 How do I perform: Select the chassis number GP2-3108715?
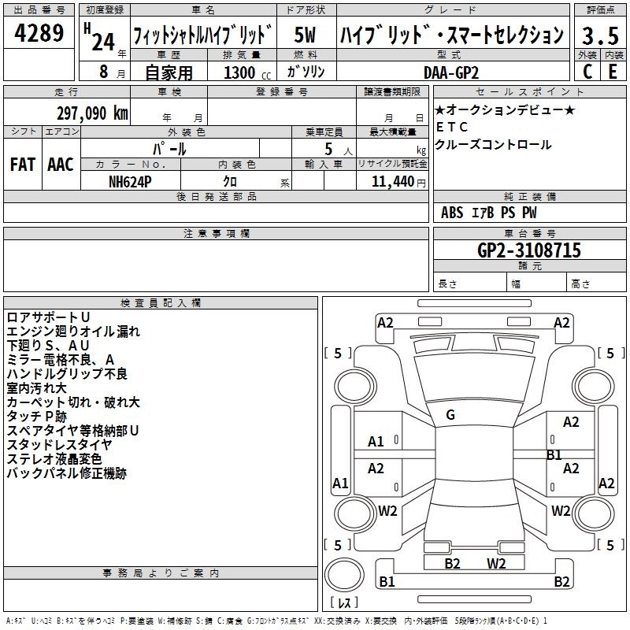tap(528, 250)
